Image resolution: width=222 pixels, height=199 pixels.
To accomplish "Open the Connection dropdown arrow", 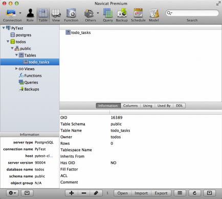I will coord(20,13).
